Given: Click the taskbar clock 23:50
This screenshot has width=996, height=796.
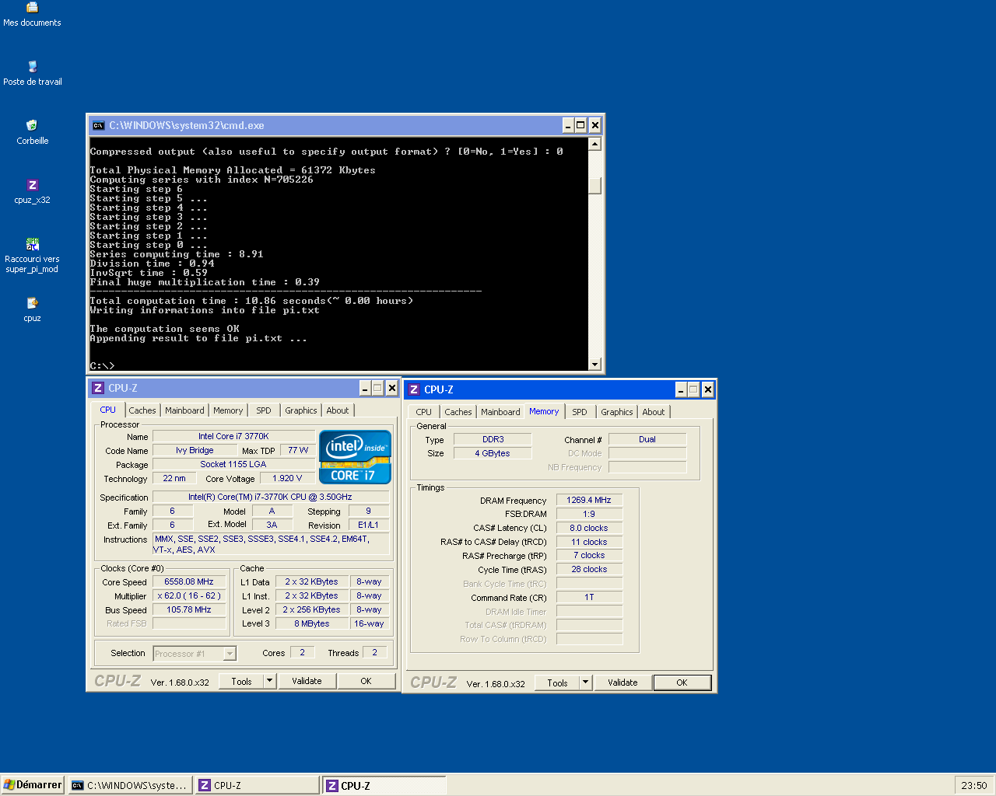Looking at the screenshot, I should click(973, 785).
